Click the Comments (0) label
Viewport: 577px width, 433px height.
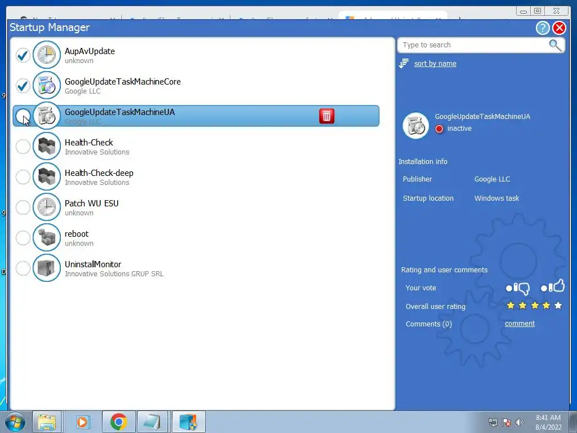coord(429,324)
